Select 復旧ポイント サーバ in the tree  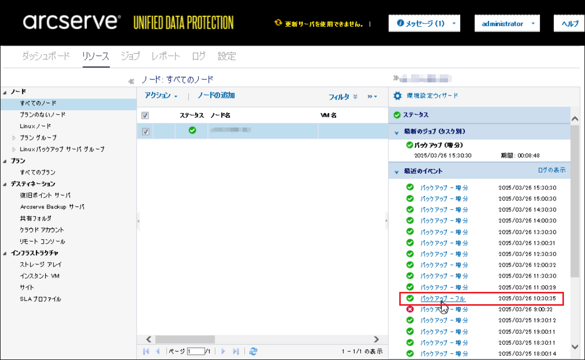pyautogui.click(x=45, y=196)
